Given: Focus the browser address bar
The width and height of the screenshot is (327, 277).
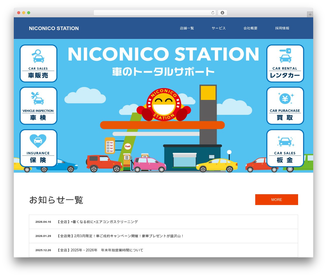Looking at the screenshot, I should (x=155, y=13).
